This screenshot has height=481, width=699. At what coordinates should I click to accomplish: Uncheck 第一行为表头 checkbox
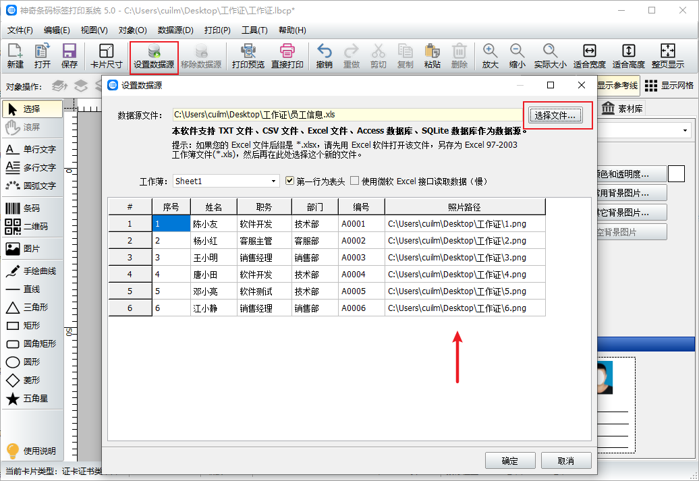coord(289,181)
